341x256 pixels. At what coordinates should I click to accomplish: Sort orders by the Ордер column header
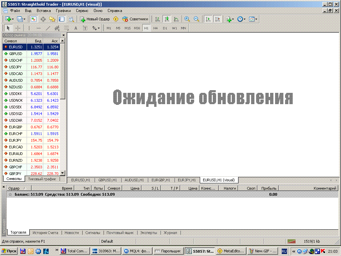[19, 188]
